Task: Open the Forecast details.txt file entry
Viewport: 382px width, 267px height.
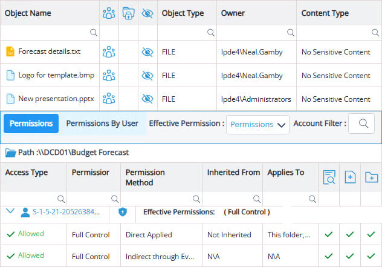Action: point(49,52)
